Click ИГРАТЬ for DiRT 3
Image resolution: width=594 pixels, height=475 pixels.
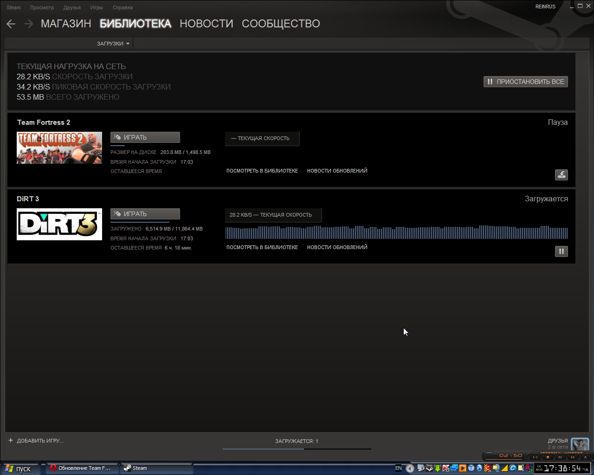[145, 214]
